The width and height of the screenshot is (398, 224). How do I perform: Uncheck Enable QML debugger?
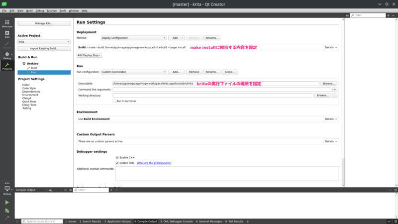(117, 163)
